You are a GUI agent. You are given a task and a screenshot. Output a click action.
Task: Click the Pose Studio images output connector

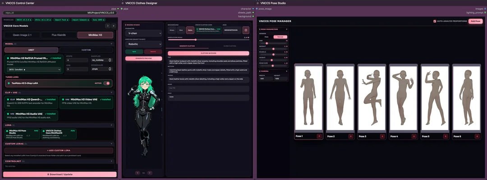coord(485,9)
